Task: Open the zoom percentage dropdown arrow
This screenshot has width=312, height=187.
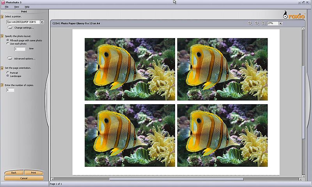Action: pos(280,23)
